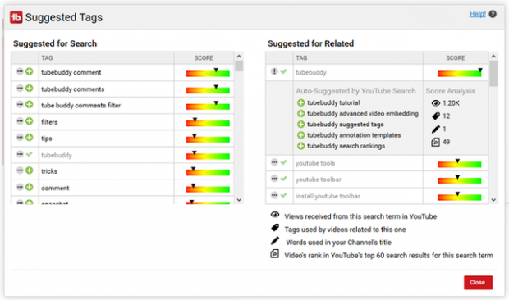509x300 pixels.
Task: Click the help question mark icon
Action: pos(493,14)
